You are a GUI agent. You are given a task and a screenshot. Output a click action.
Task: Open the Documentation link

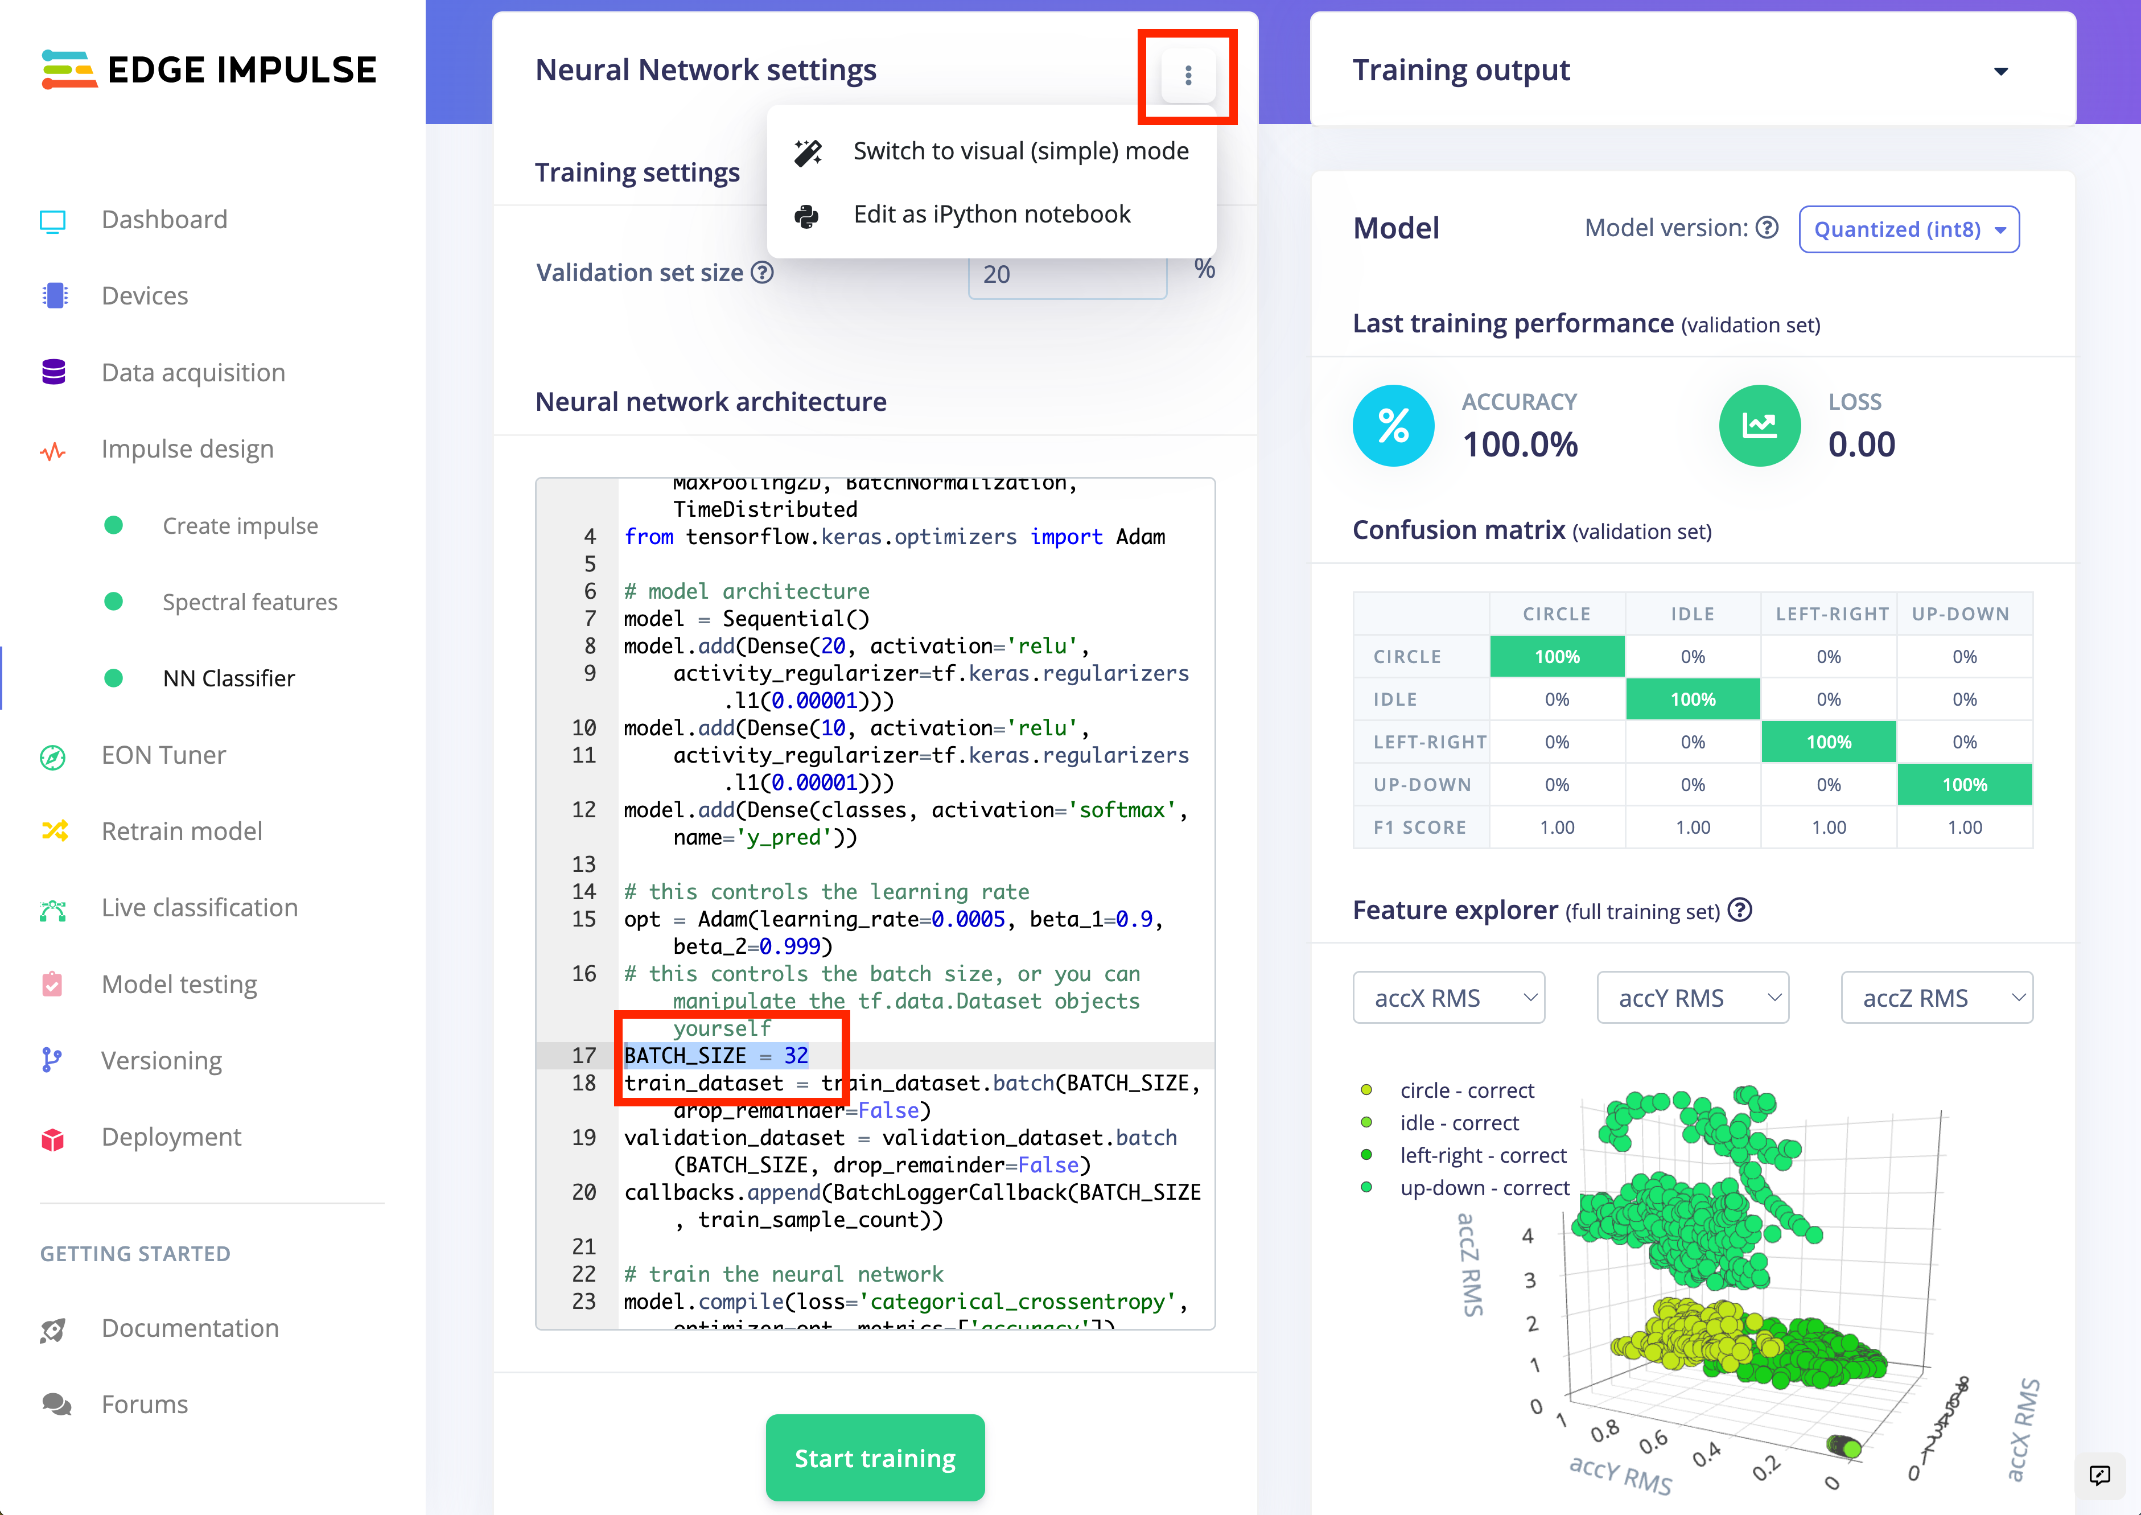point(190,1328)
